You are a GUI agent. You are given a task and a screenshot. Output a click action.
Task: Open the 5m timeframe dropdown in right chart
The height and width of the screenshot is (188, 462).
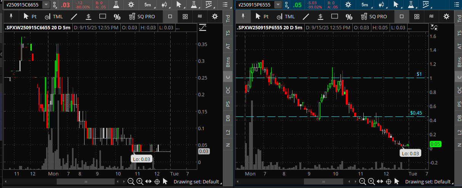click(x=364, y=5)
